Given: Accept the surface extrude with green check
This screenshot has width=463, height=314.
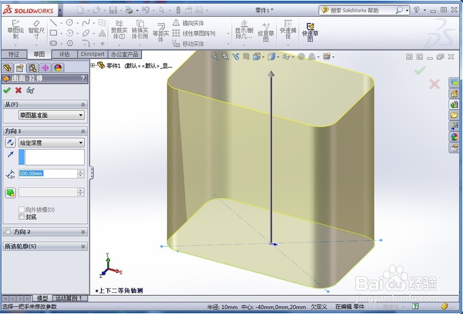Looking at the screenshot, I should (x=7, y=90).
